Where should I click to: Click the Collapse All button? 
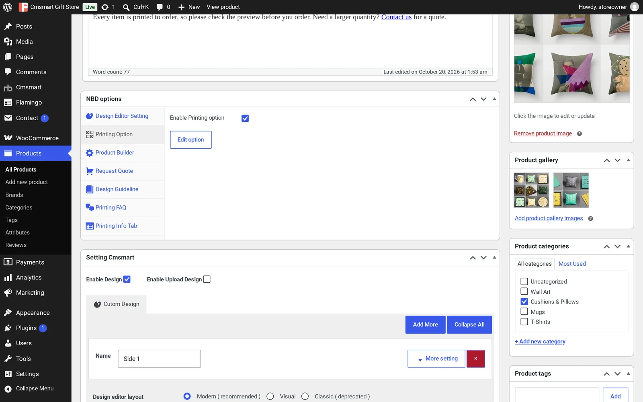point(469,325)
